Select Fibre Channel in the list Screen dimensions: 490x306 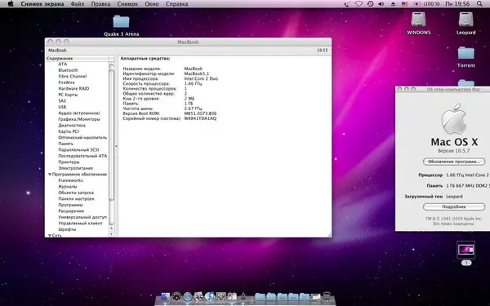72,76
